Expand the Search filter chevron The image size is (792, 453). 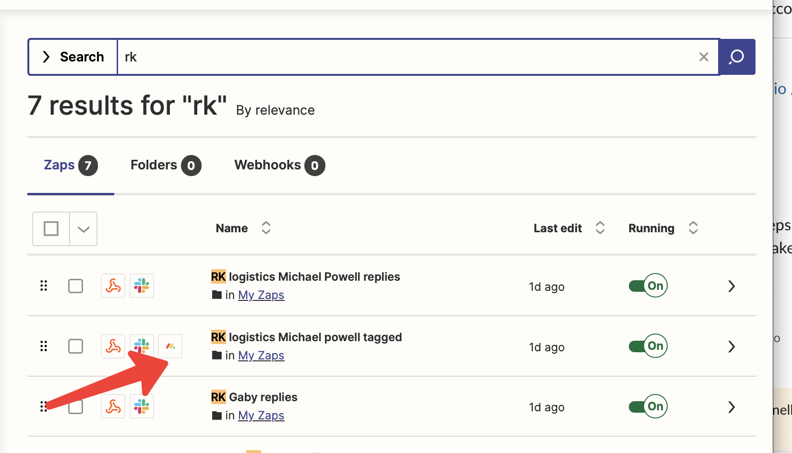tap(46, 57)
